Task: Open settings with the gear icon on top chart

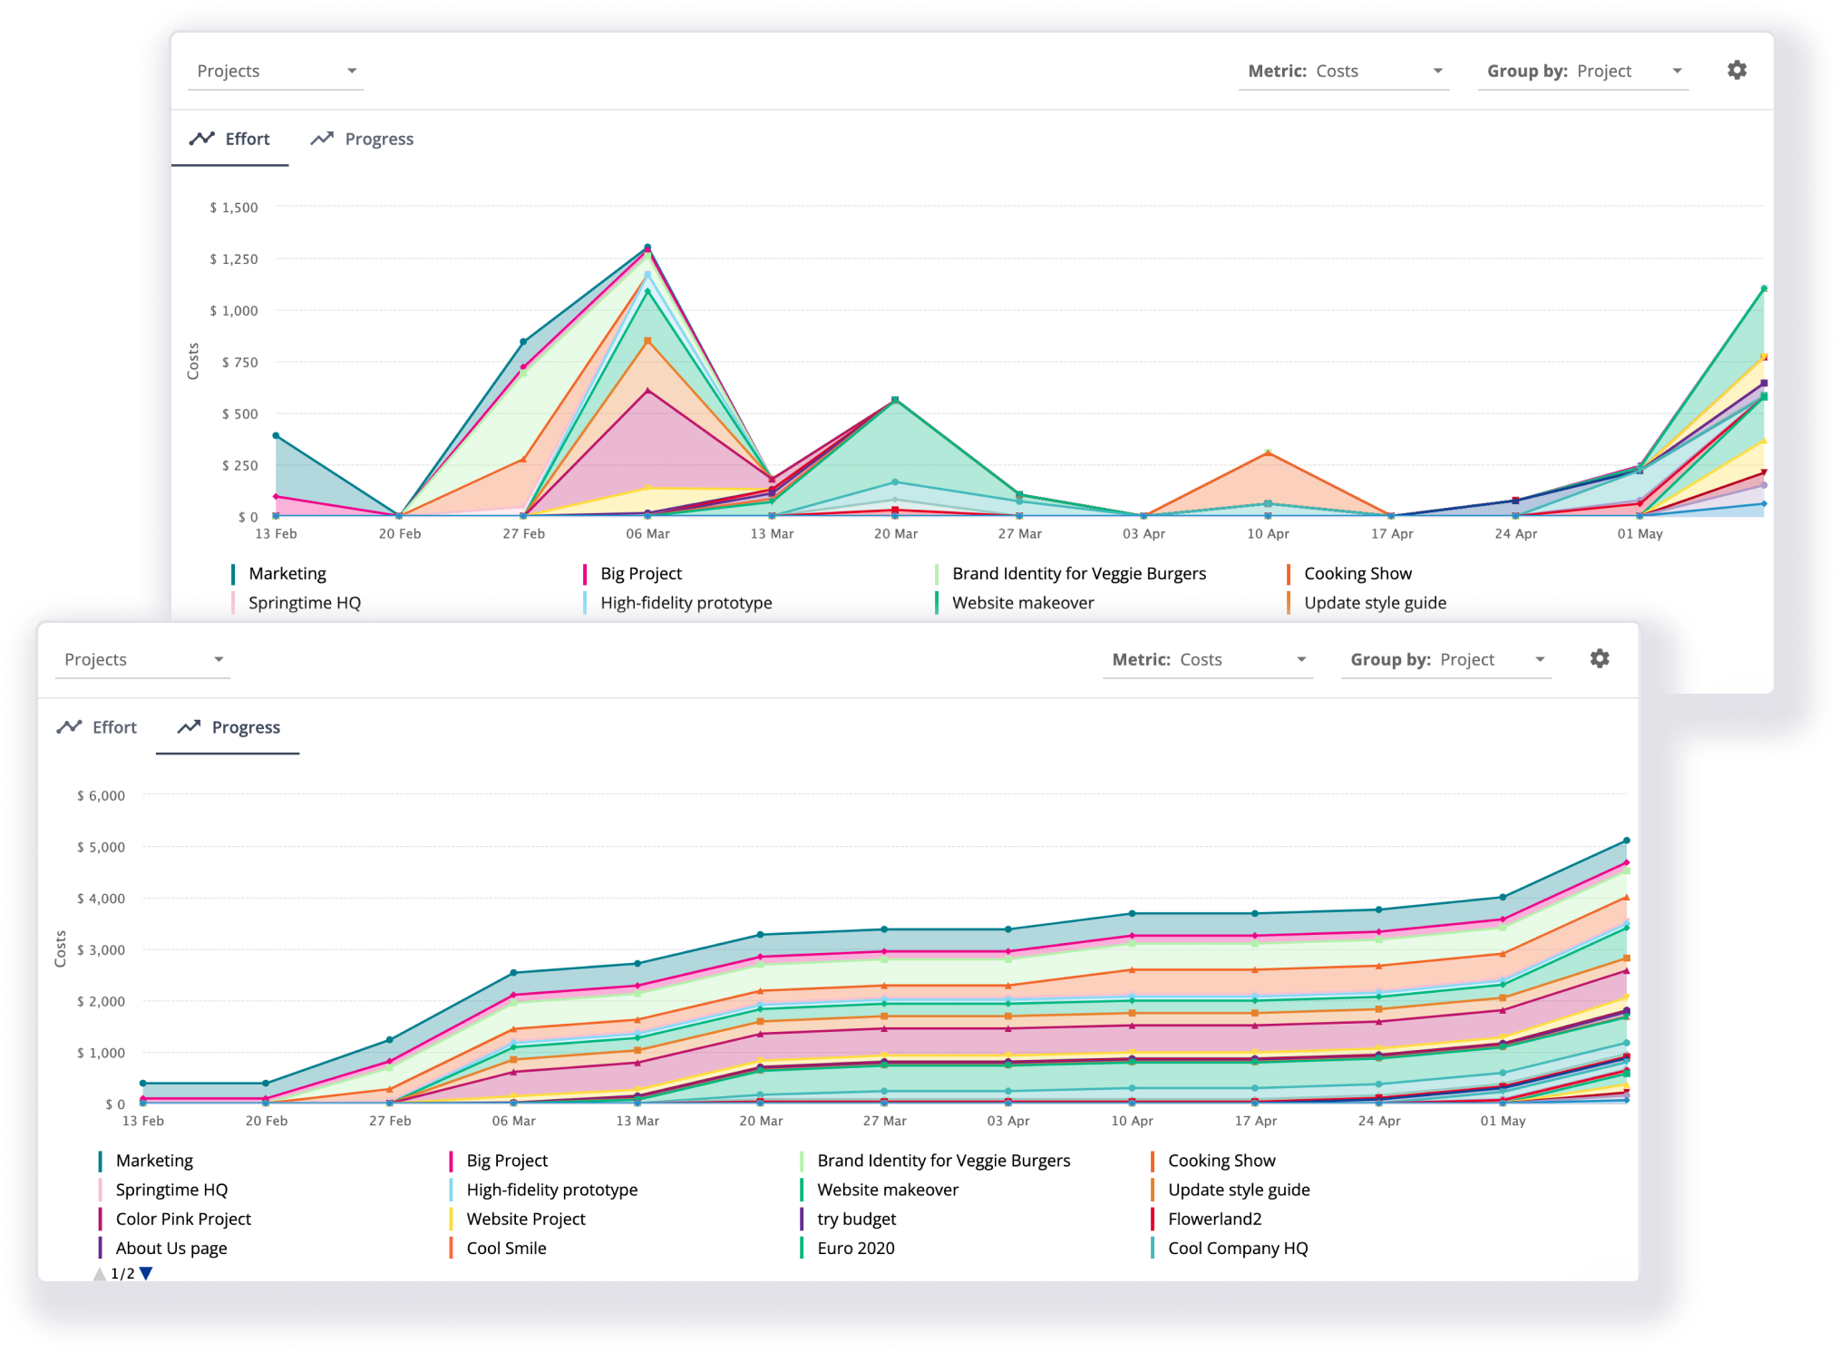Action: [x=1737, y=70]
